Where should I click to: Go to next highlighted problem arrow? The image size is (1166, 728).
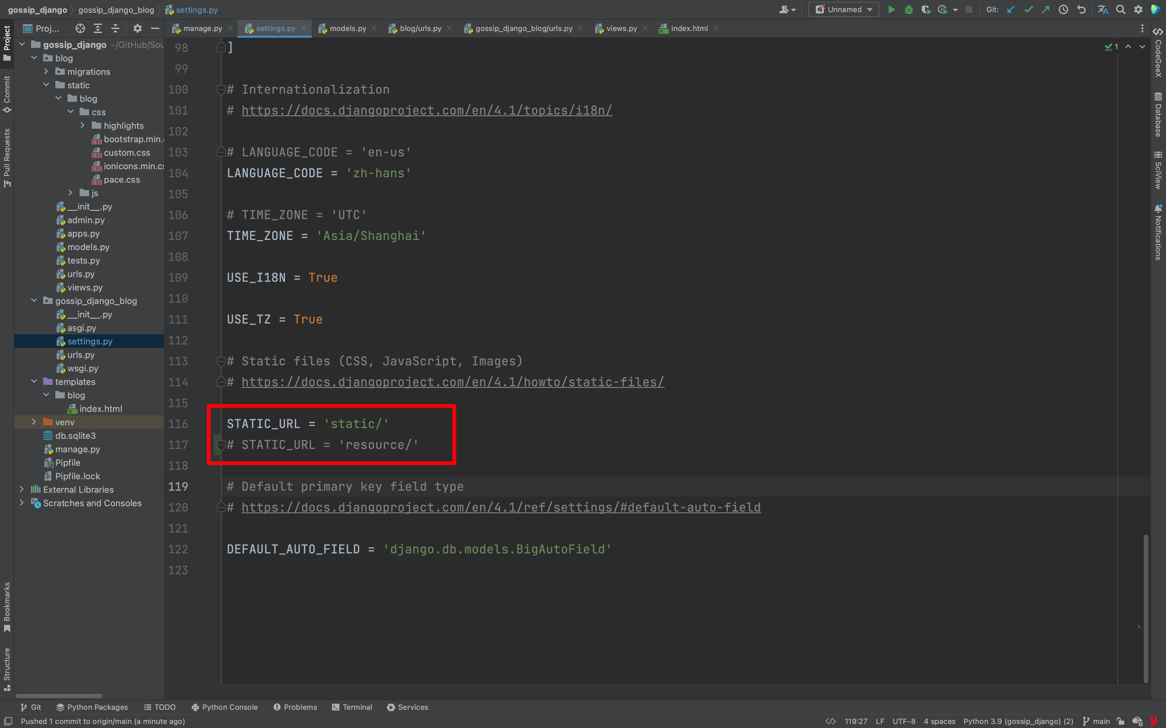click(1142, 47)
